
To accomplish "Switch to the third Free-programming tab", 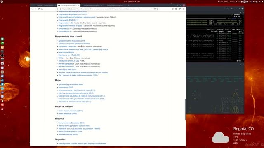I will 92,5.
